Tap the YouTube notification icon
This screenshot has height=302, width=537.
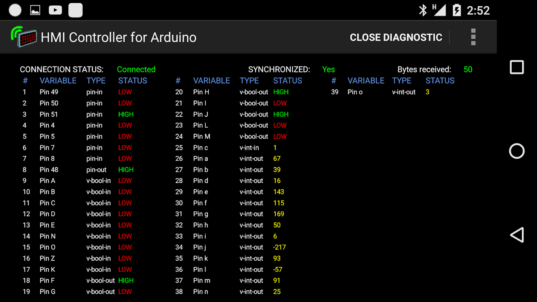(55, 10)
